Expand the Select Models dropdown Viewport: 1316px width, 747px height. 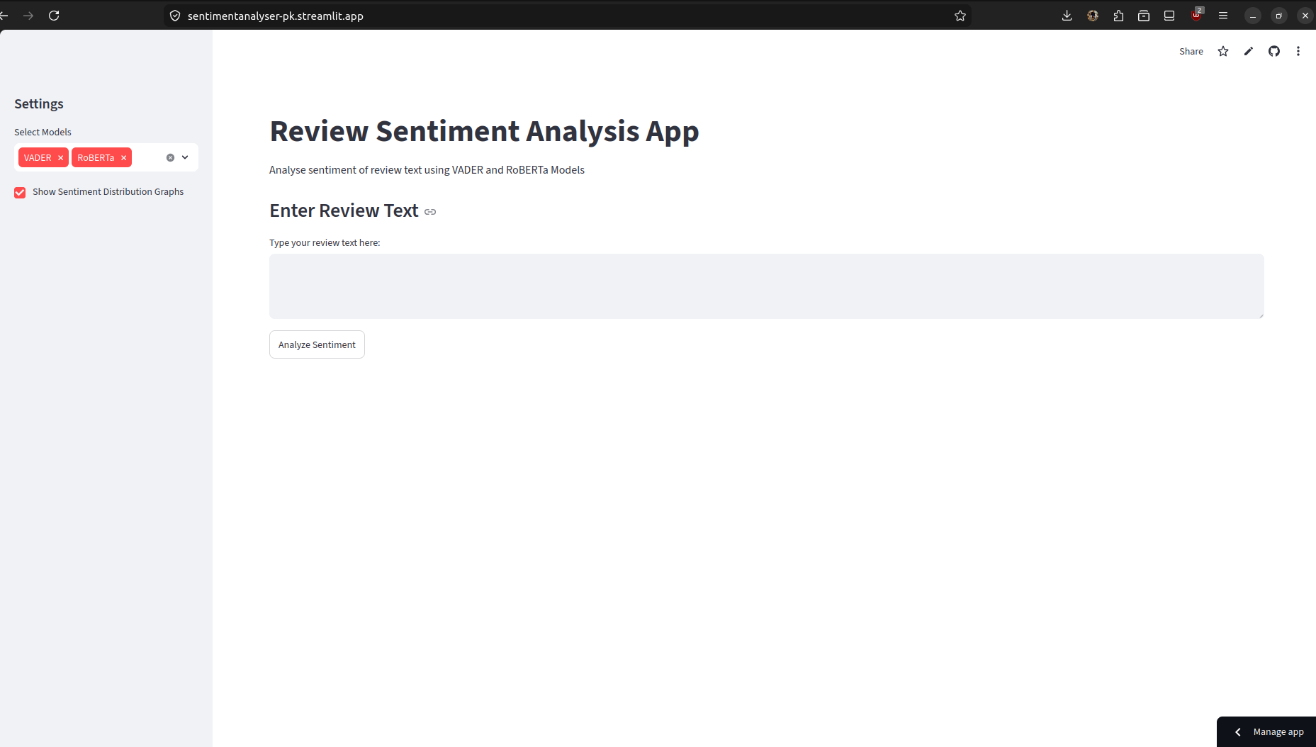point(185,157)
